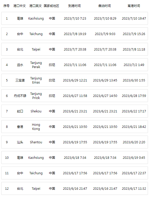Click berthing time 2023/6/27 14:50

coord(105,96)
